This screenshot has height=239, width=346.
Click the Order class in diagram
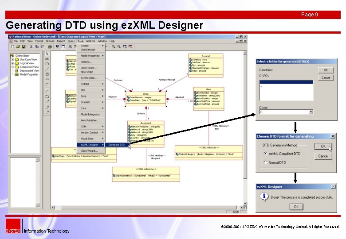pos(146,99)
